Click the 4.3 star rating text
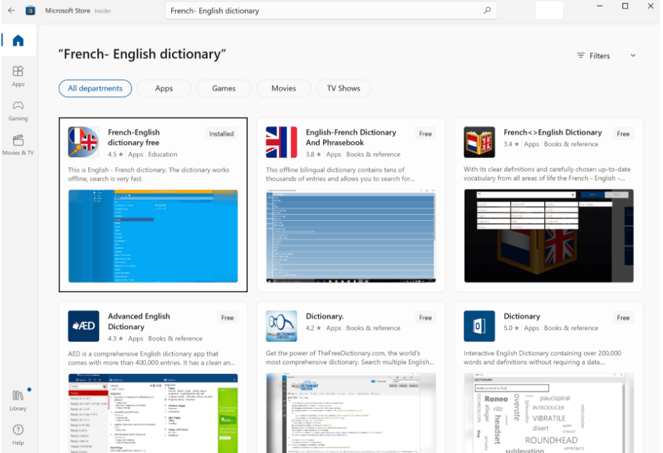This screenshot has height=453, width=663. 115,338
